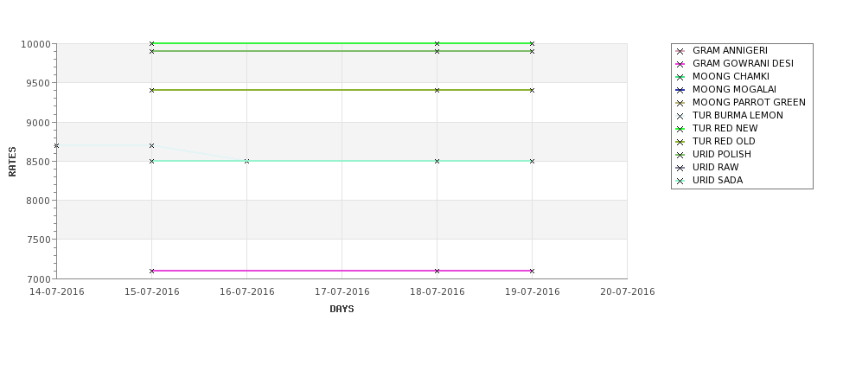The image size is (843, 371).
Task: Click the MOONG PARROT GREEN legend marker
Action: pyautogui.click(x=680, y=103)
